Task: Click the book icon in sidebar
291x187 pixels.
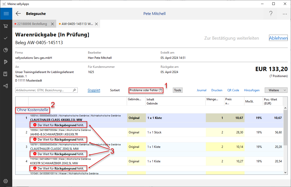Action: pos(6,74)
